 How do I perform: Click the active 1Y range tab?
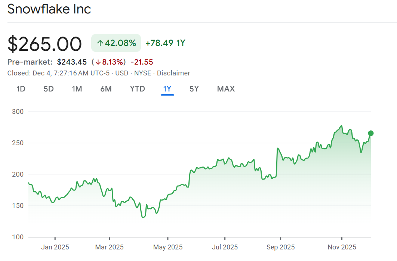point(167,89)
